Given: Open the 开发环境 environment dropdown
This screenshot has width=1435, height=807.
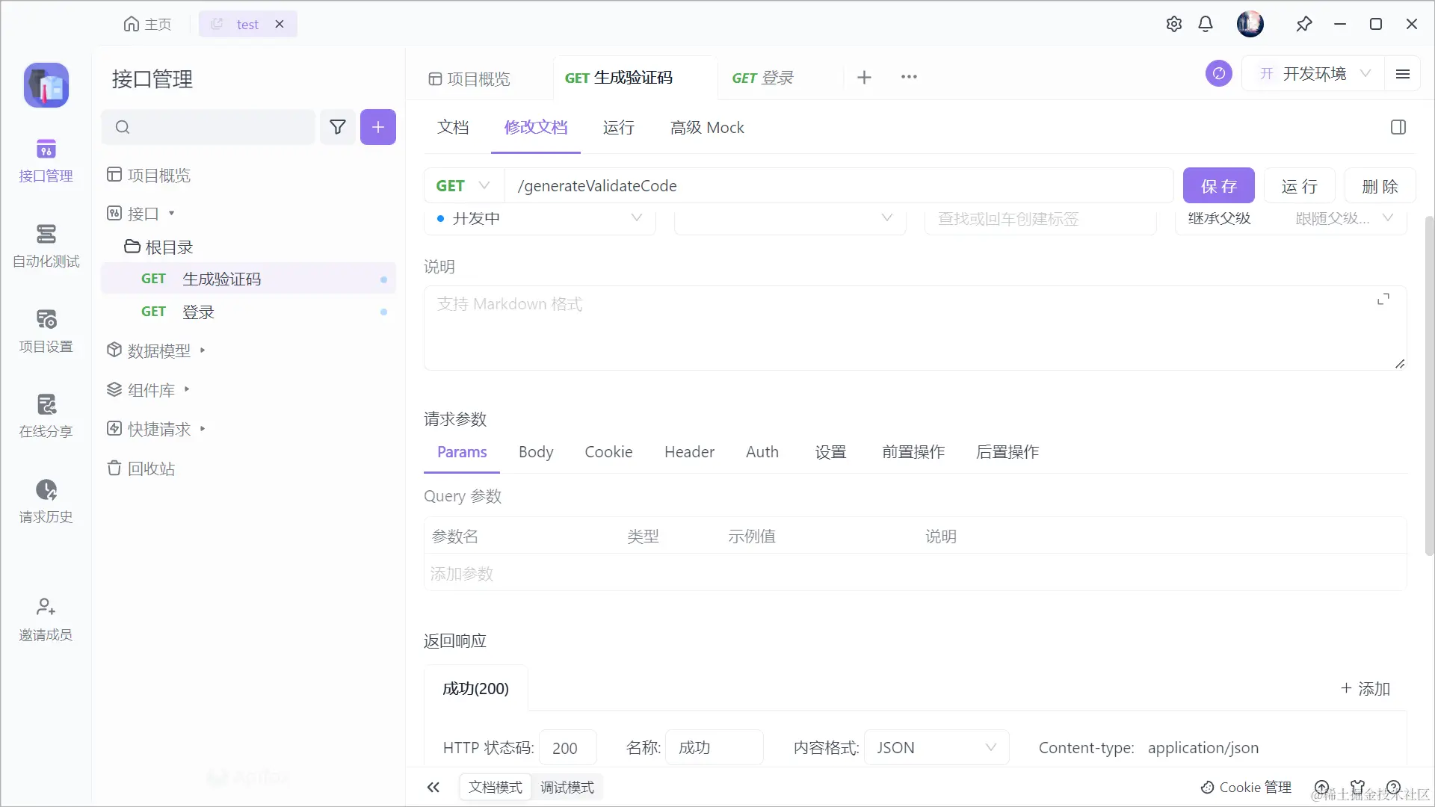Looking at the screenshot, I should pos(1313,73).
